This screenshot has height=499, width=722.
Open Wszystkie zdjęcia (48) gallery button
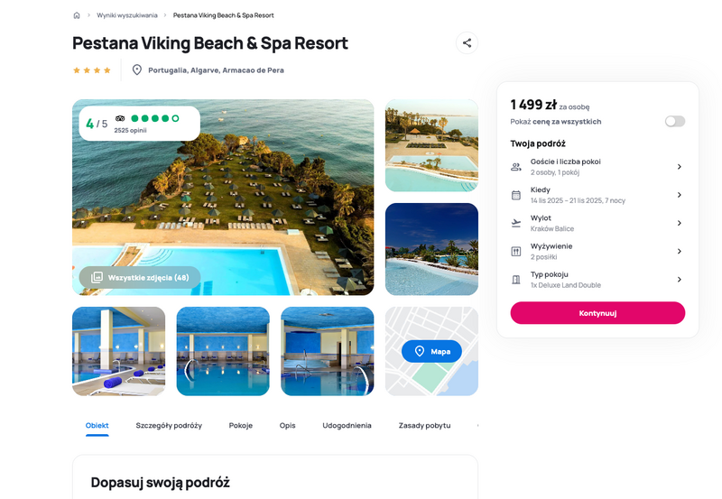[140, 278]
